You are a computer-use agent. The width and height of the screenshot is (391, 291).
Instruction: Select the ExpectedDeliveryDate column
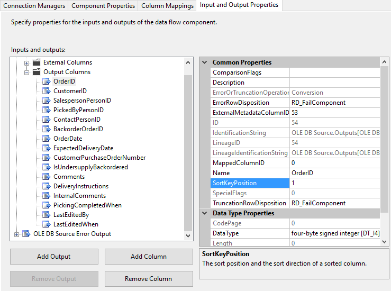pyautogui.click(x=83, y=148)
